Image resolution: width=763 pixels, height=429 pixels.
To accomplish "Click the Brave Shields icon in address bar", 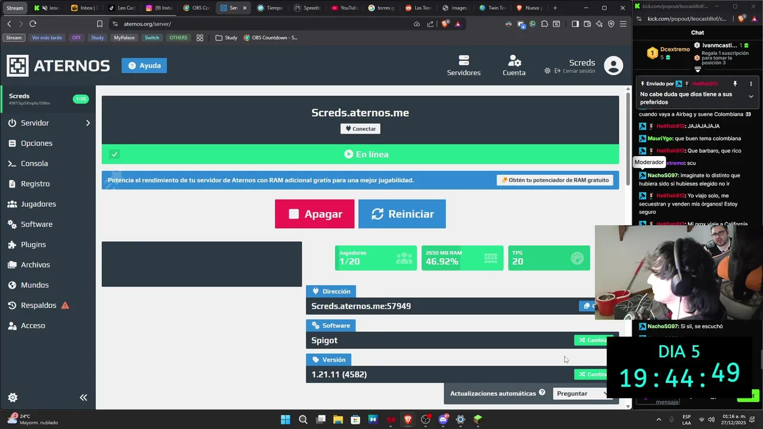I will tap(445, 24).
